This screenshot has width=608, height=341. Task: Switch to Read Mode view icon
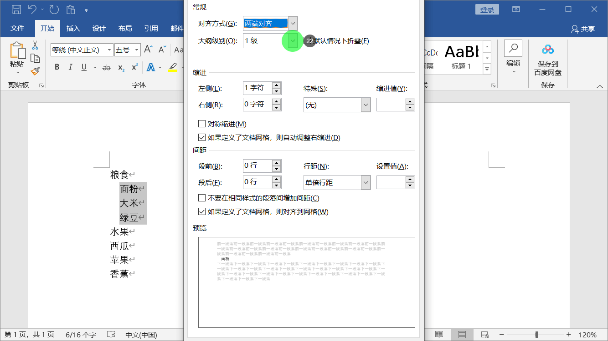point(439,335)
